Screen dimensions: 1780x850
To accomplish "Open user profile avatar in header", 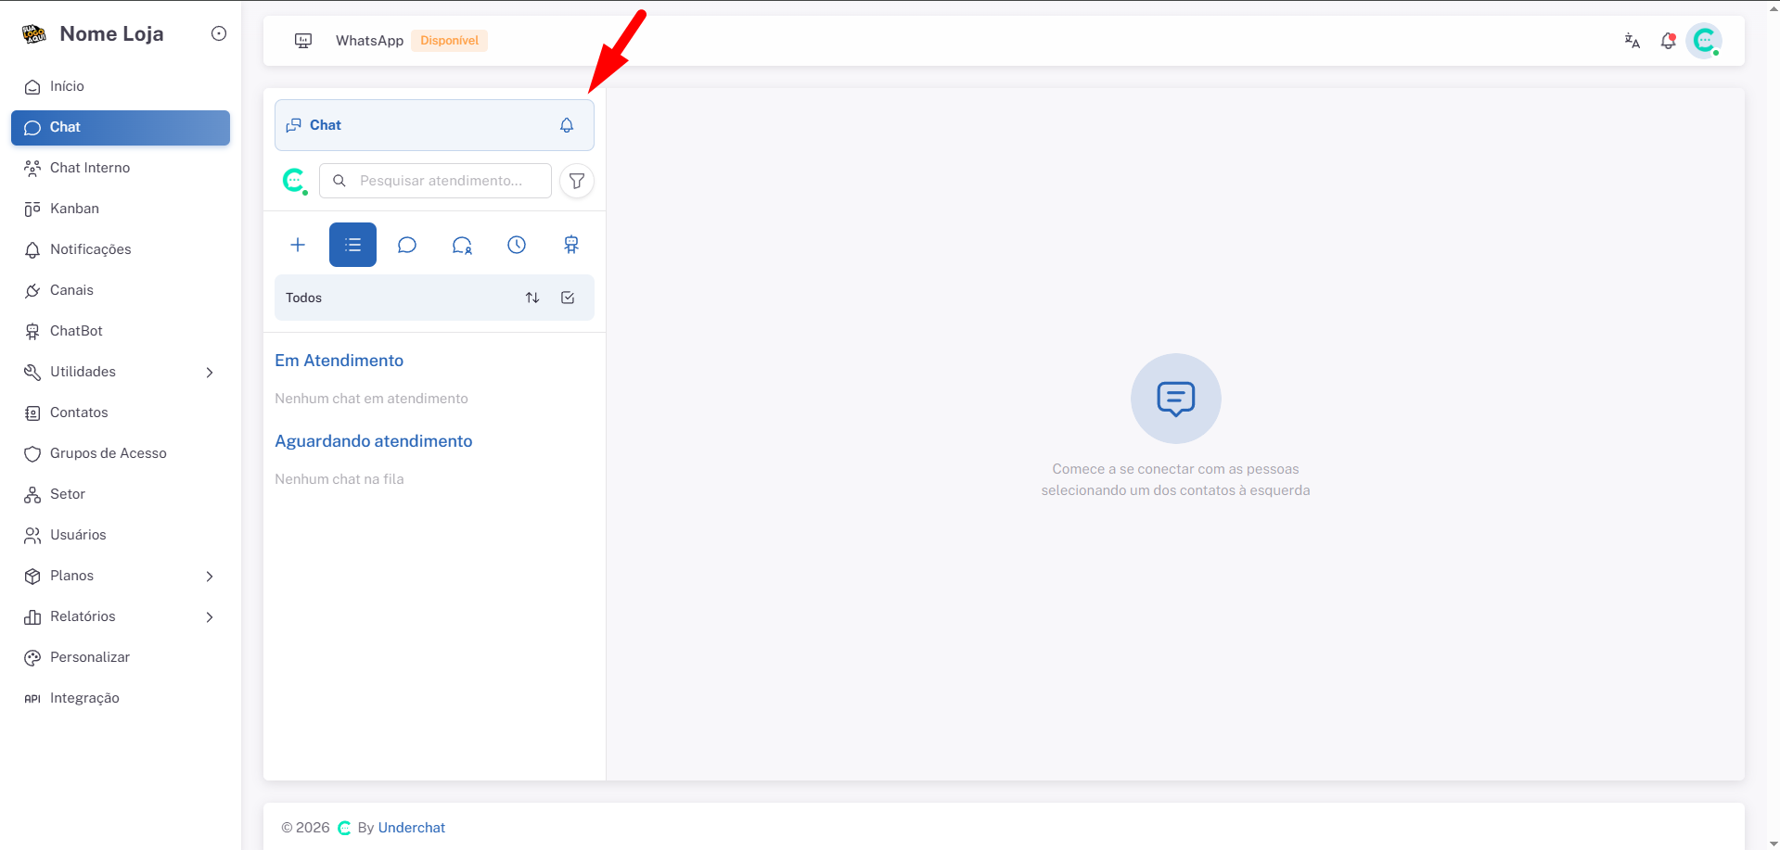I will (x=1704, y=41).
